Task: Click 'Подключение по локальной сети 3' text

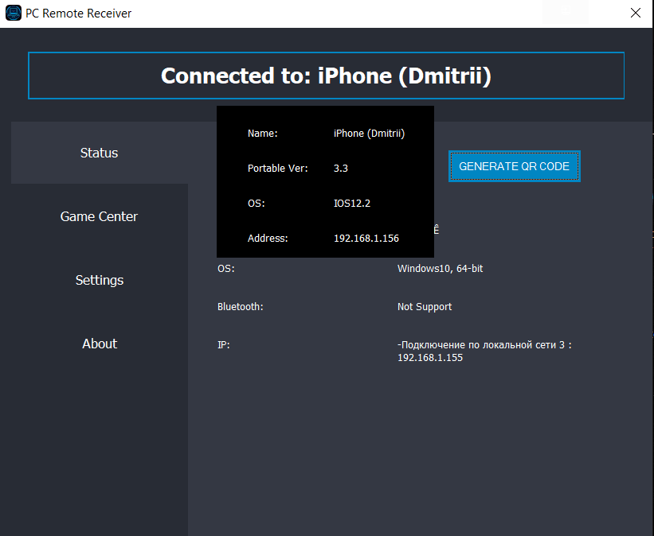Action: pos(481,345)
